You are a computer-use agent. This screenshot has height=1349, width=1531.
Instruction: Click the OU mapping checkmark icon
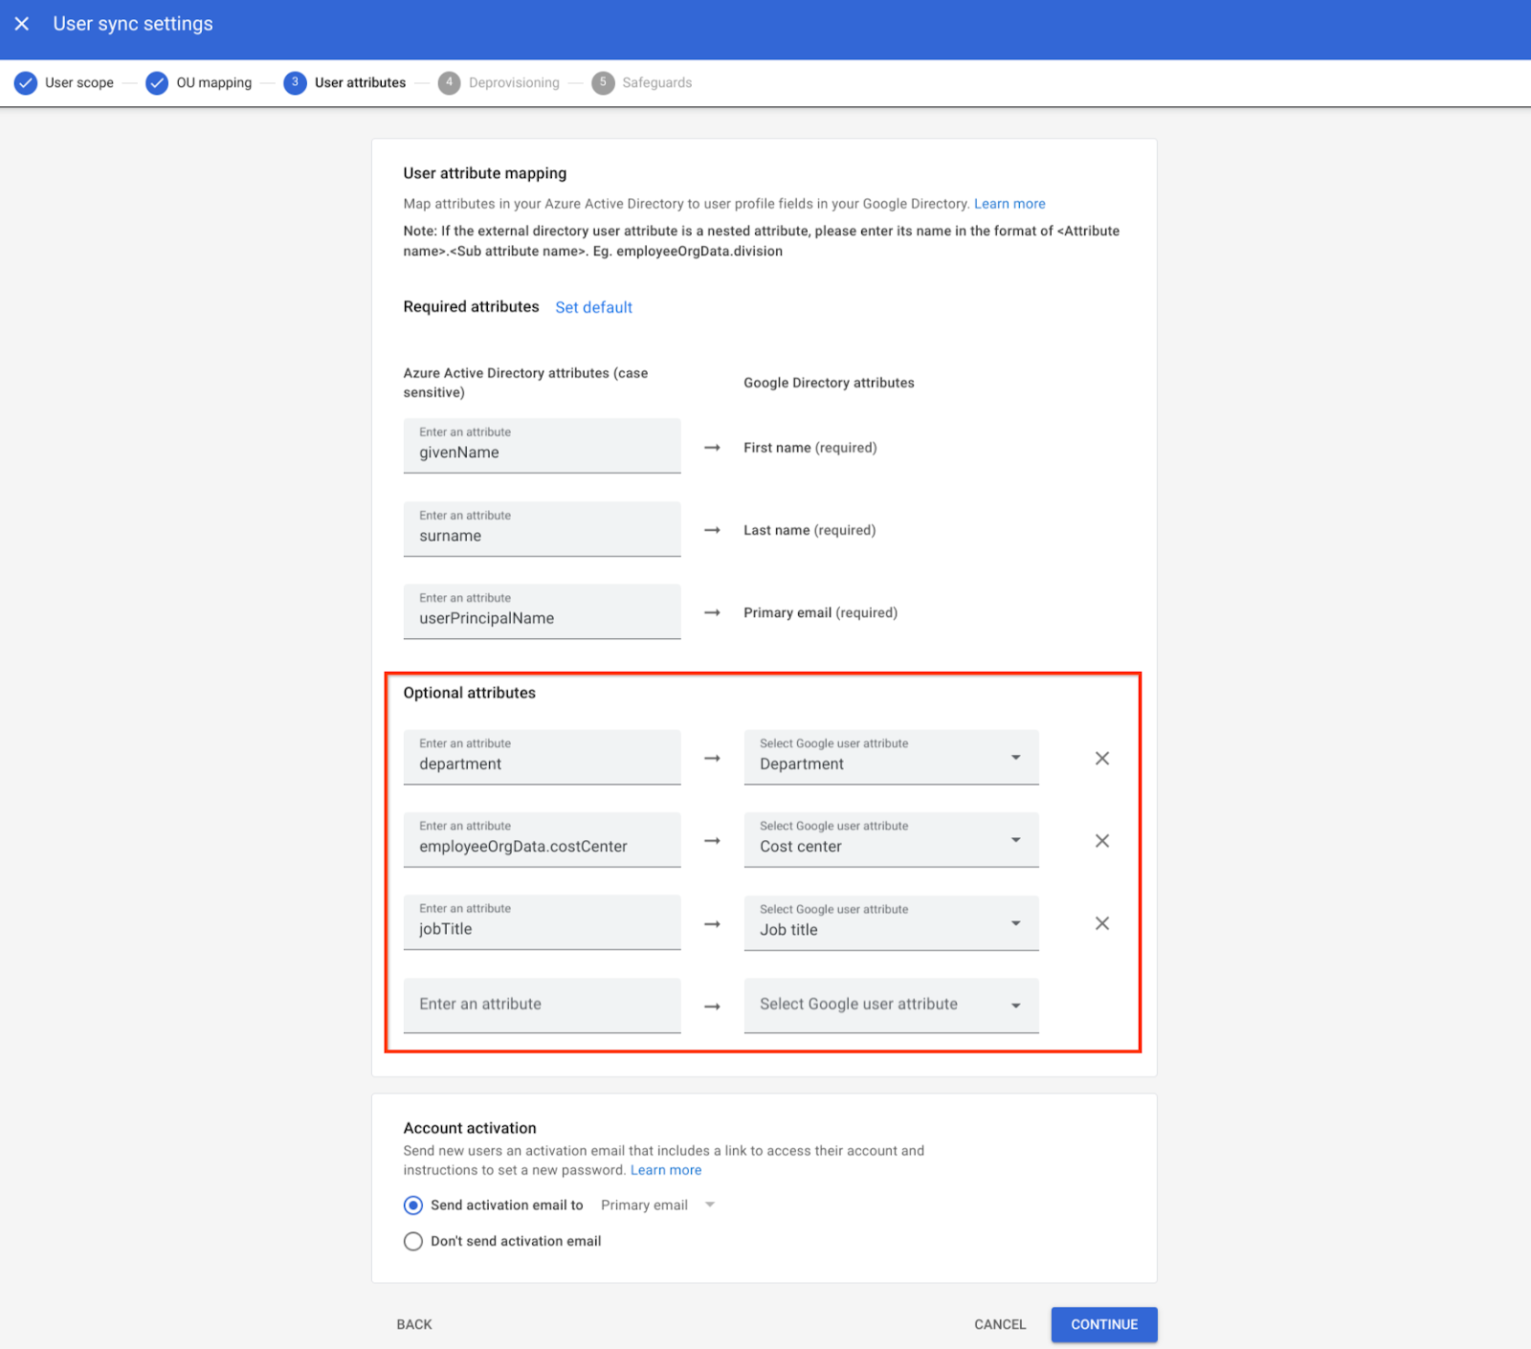tap(157, 83)
